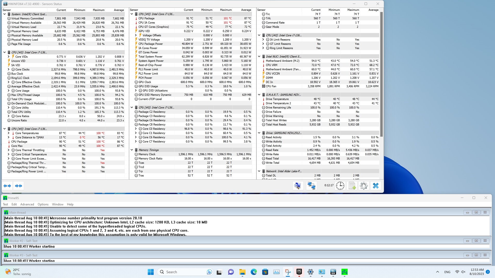Screen dimensions: 495x278
Task: Open the sensor search magnifier icon in HWiNFO
Action: click(298, 186)
